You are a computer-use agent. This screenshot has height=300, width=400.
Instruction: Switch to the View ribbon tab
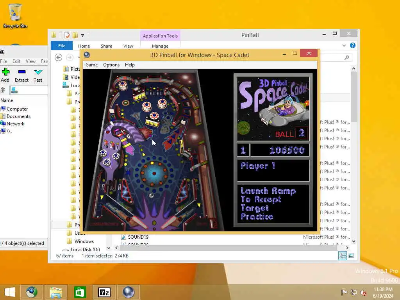(x=128, y=46)
